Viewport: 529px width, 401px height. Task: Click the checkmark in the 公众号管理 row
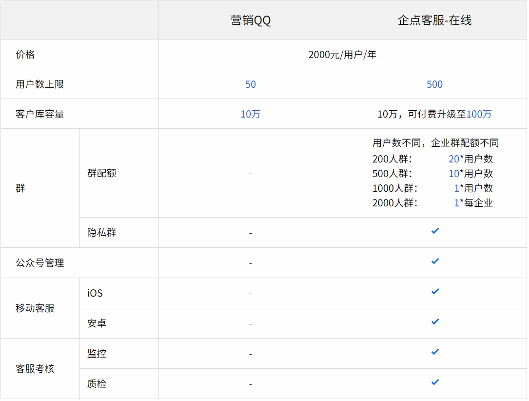click(435, 261)
